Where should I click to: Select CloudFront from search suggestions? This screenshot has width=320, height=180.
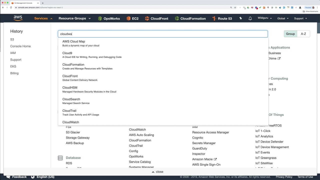[x=163, y=78]
